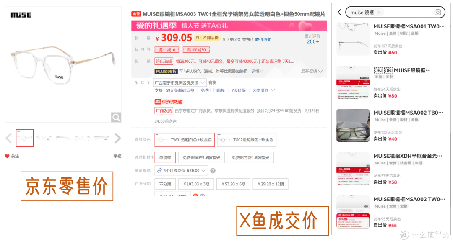
Task: Click the main glasses product image
Action: [x=63, y=64]
